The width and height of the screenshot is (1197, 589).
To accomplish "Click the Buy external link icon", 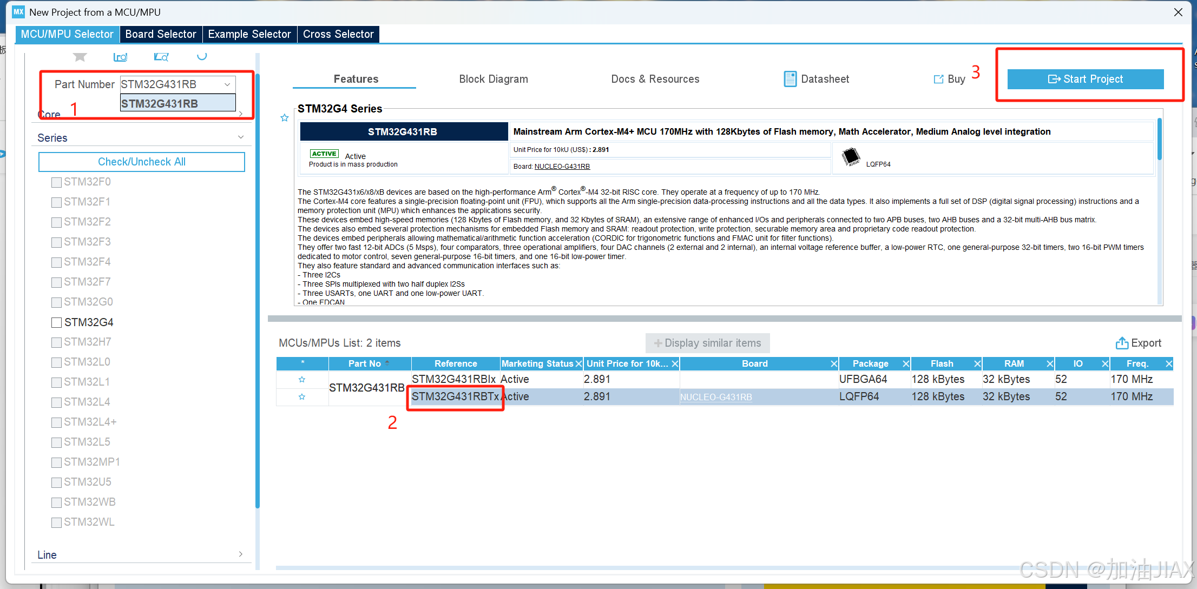I will (x=938, y=79).
